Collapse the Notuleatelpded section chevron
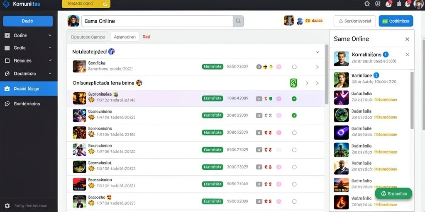 point(318,52)
